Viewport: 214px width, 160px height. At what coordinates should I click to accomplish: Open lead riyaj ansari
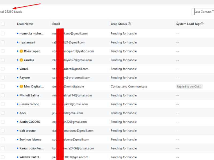[27, 42]
